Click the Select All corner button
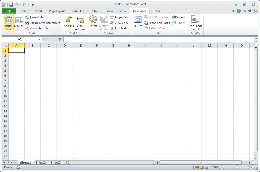Image resolution: width=260 pixels, height=172 pixels. 5,45
